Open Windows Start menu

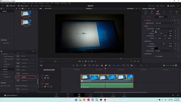[x=76, y=100]
